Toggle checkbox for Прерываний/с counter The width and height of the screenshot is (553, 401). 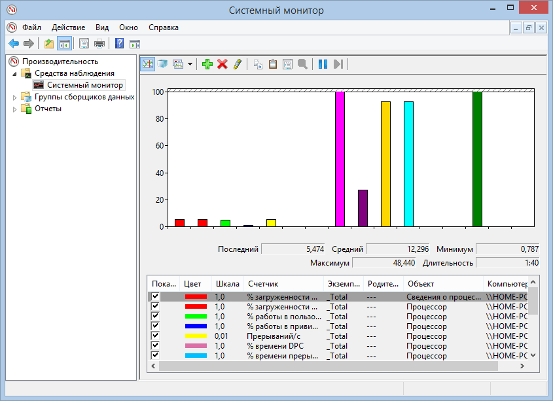click(156, 336)
